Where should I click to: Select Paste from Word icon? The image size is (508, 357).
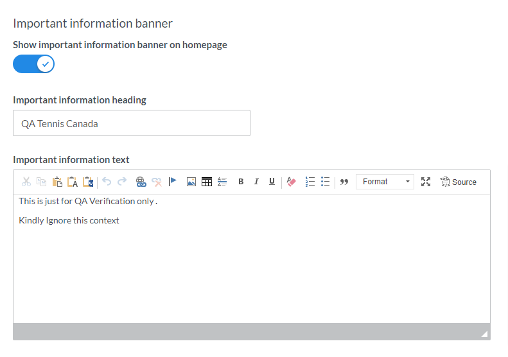coord(88,182)
